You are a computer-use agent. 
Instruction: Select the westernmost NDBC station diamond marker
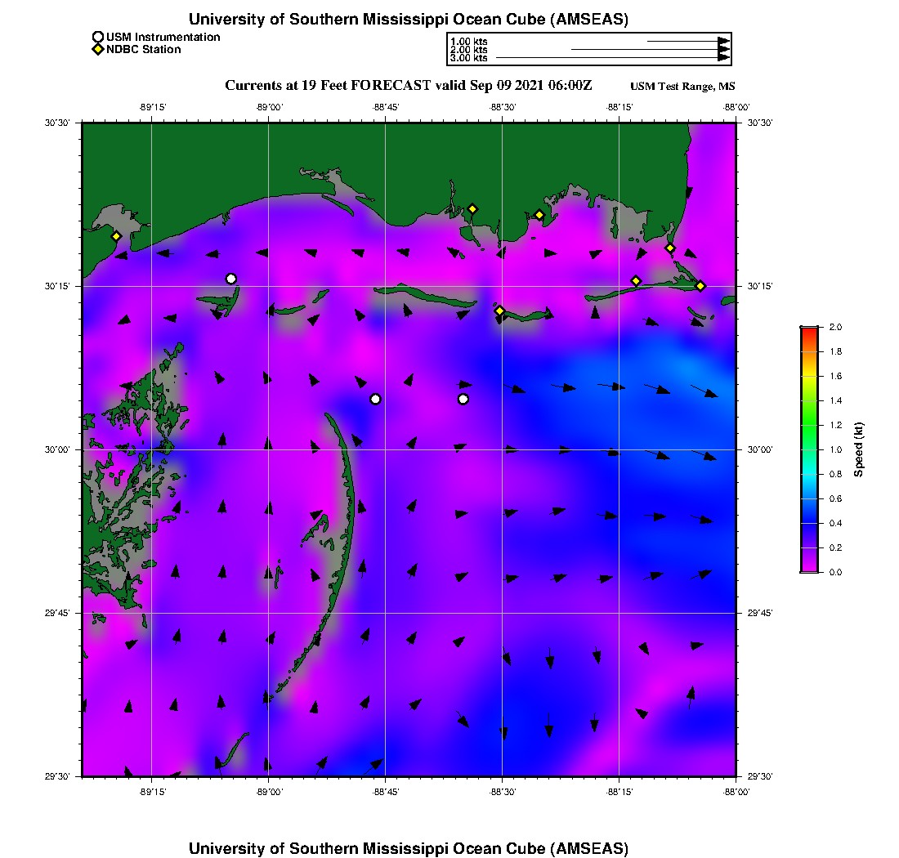point(116,236)
